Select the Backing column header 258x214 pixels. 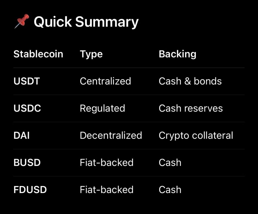click(x=177, y=54)
